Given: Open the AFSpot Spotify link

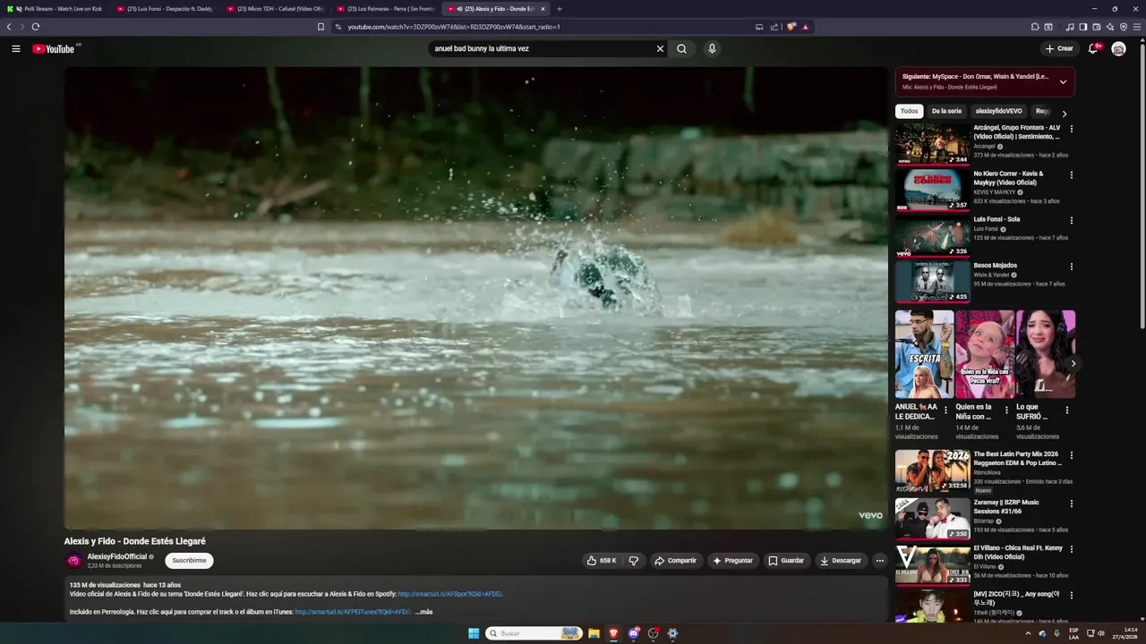Looking at the screenshot, I should point(450,594).
